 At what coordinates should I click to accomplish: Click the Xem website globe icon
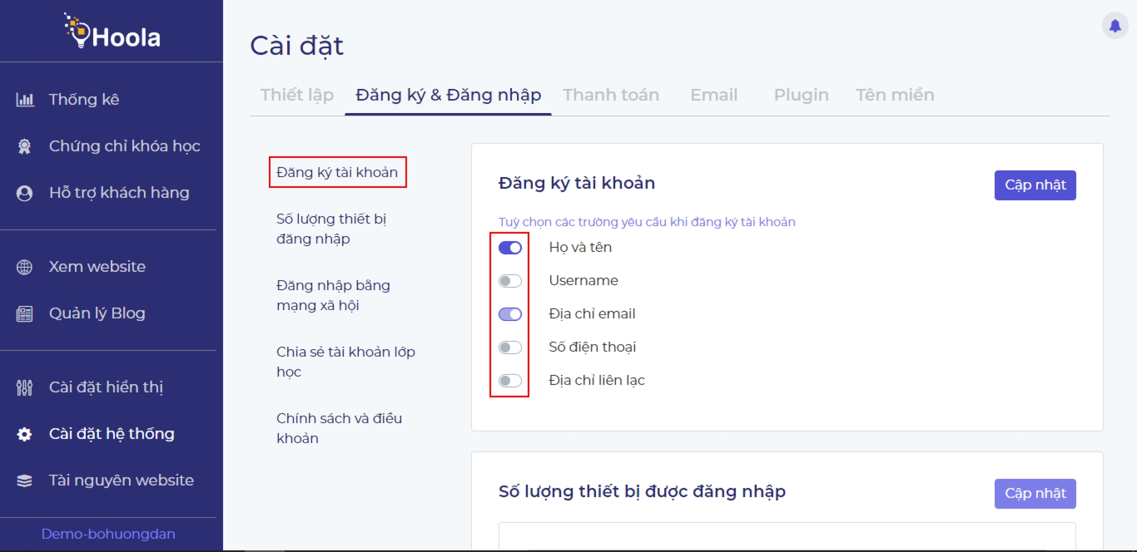tap(25, 267)
